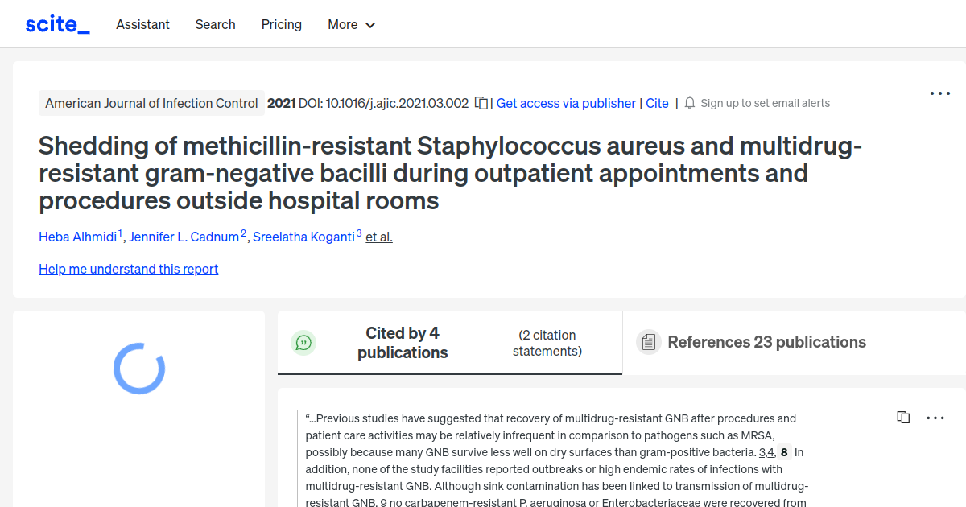Expand the More navigation menu
The height and width of the screenshot is (507, 966).
(344, 24)
